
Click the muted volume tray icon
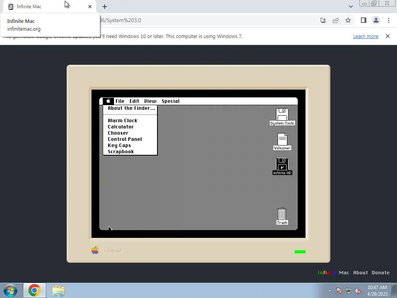click(x=358, y=291)
